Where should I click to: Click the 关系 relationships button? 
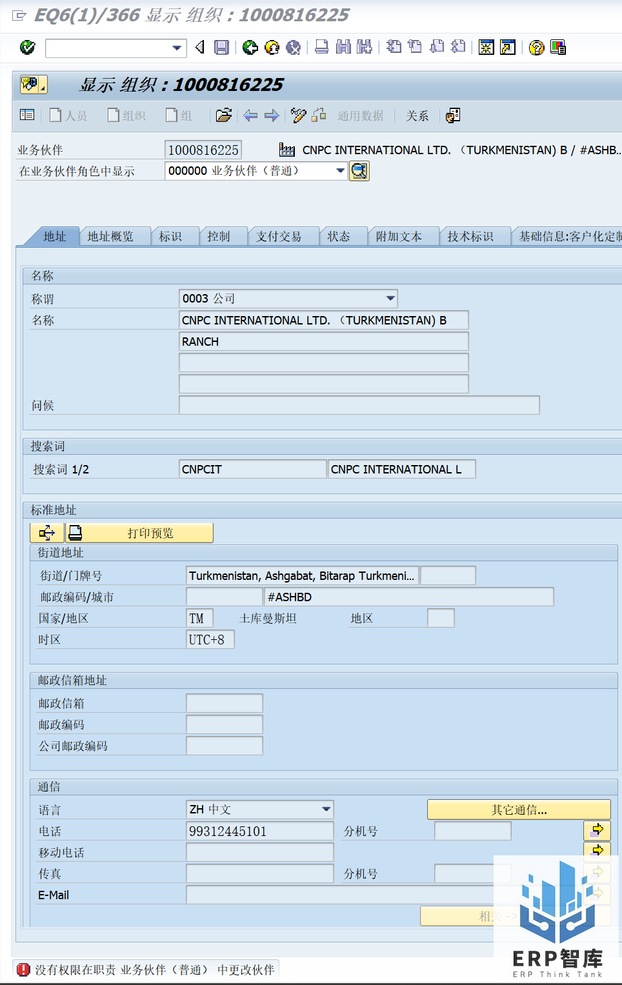(417, 115)
